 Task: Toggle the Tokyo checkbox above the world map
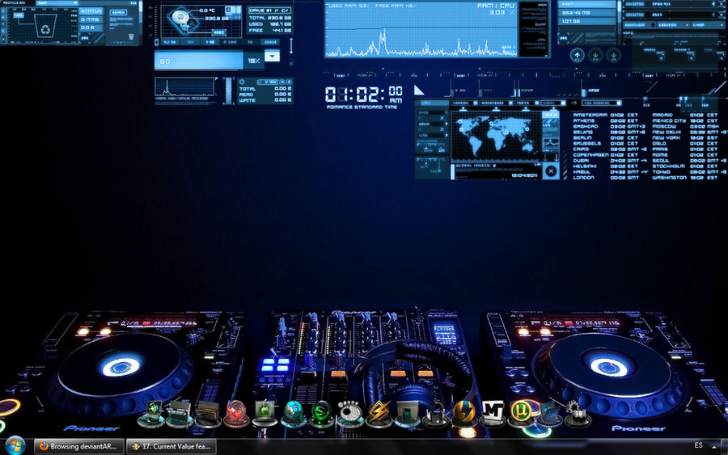click(537, 103)
